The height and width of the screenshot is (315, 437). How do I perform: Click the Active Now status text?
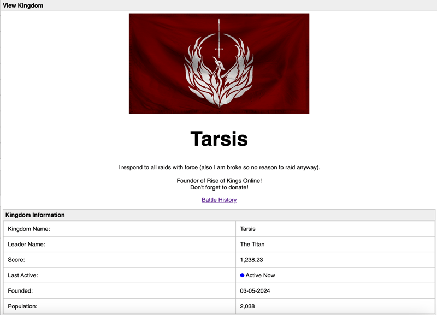click(260, 275)
